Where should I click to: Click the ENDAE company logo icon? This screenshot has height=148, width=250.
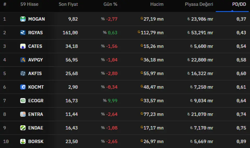(23, 128)
